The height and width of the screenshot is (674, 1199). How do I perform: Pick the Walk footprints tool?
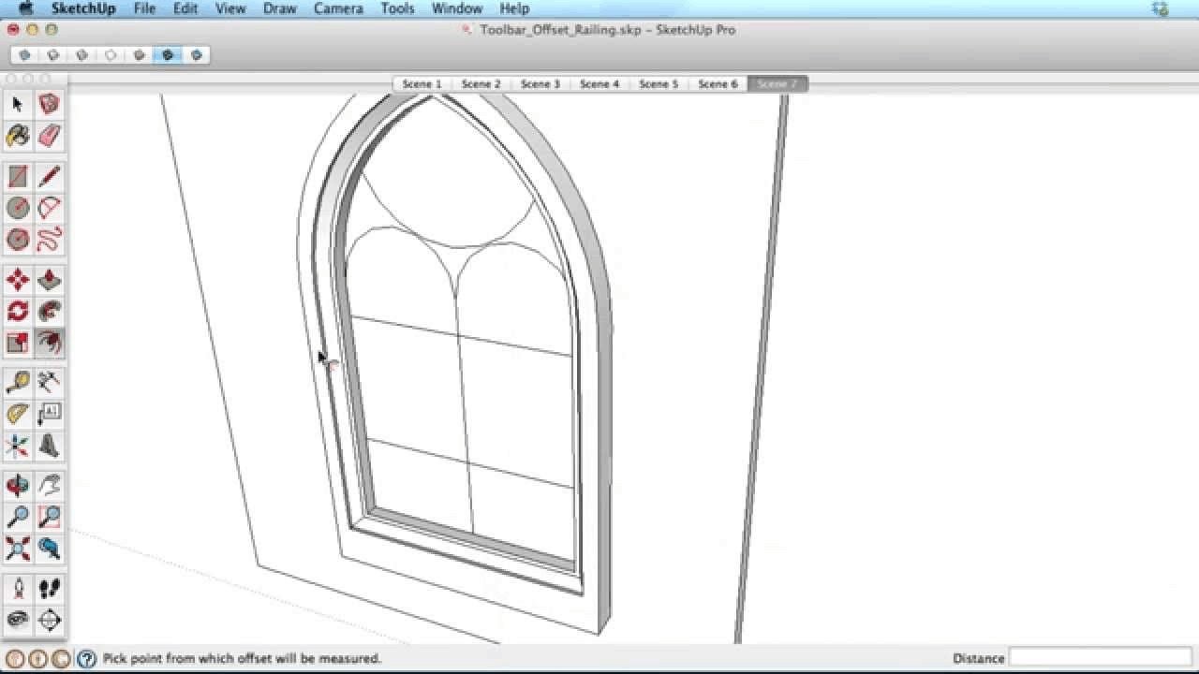[49, 588]
